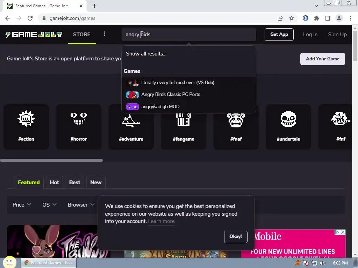The height and width of the screenshot is (268, 358).
Task: Open Angry Birds Classic PC Ports result
Action: 188,94
